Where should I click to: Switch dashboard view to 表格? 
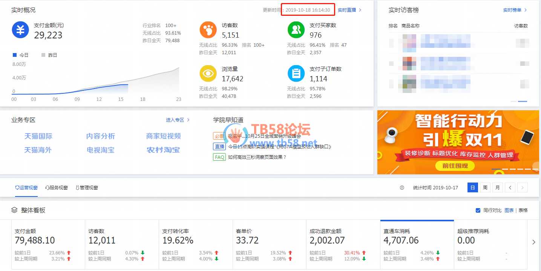[523, 210]
